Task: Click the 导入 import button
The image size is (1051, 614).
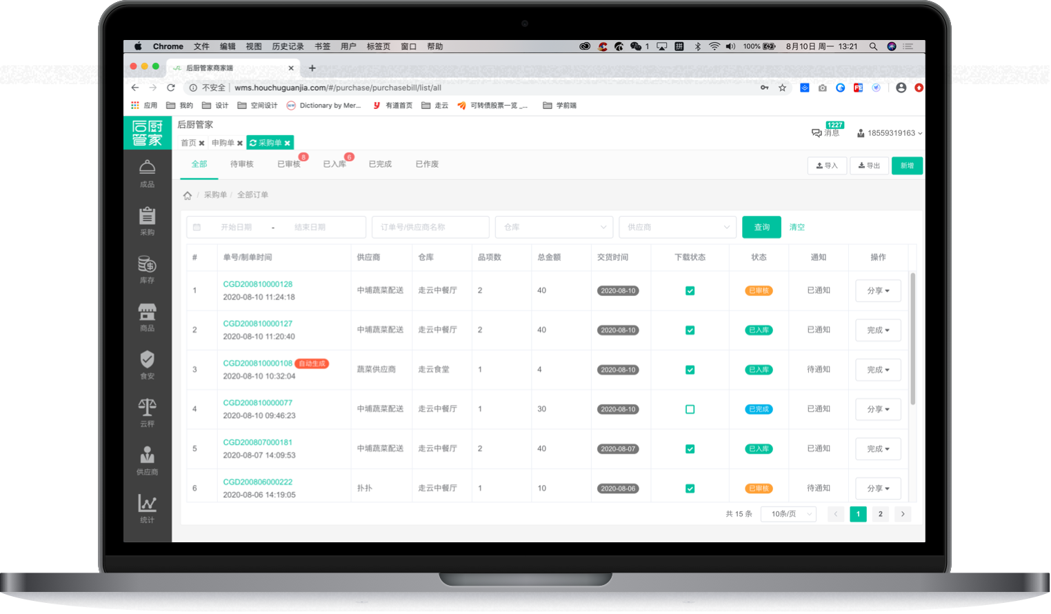Action: click(x=827, y=166)
